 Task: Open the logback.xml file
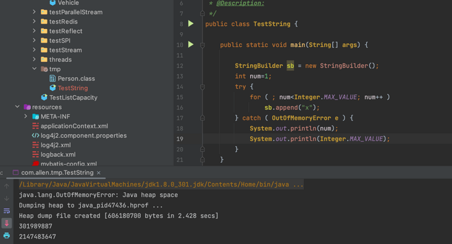point(58,154)
